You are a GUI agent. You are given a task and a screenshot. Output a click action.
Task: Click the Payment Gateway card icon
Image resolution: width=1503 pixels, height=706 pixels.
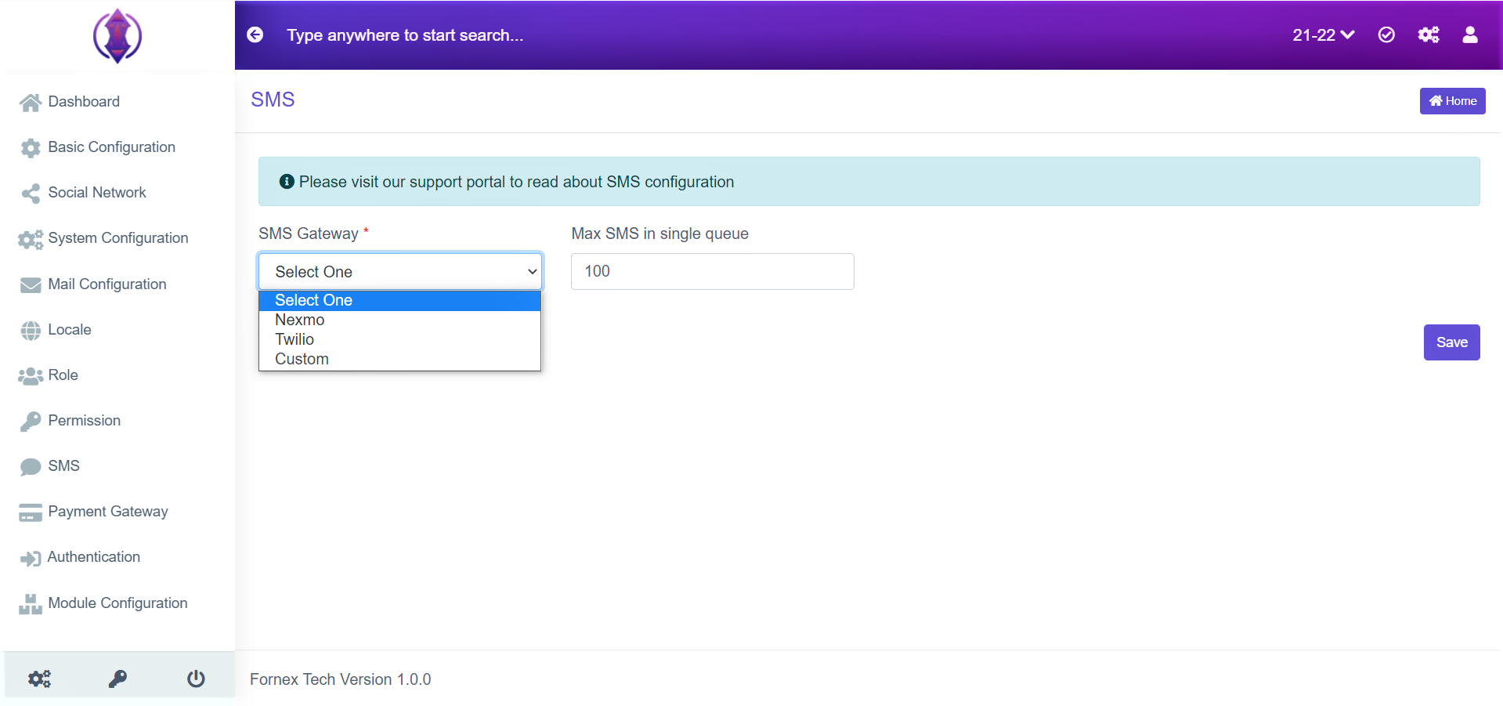click(x=31, y=512)
